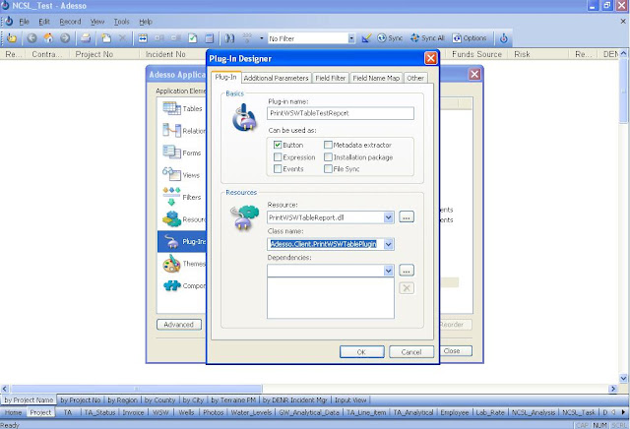Select Forms in Application Elements list
630x429 pixels.
pos(182,153)
